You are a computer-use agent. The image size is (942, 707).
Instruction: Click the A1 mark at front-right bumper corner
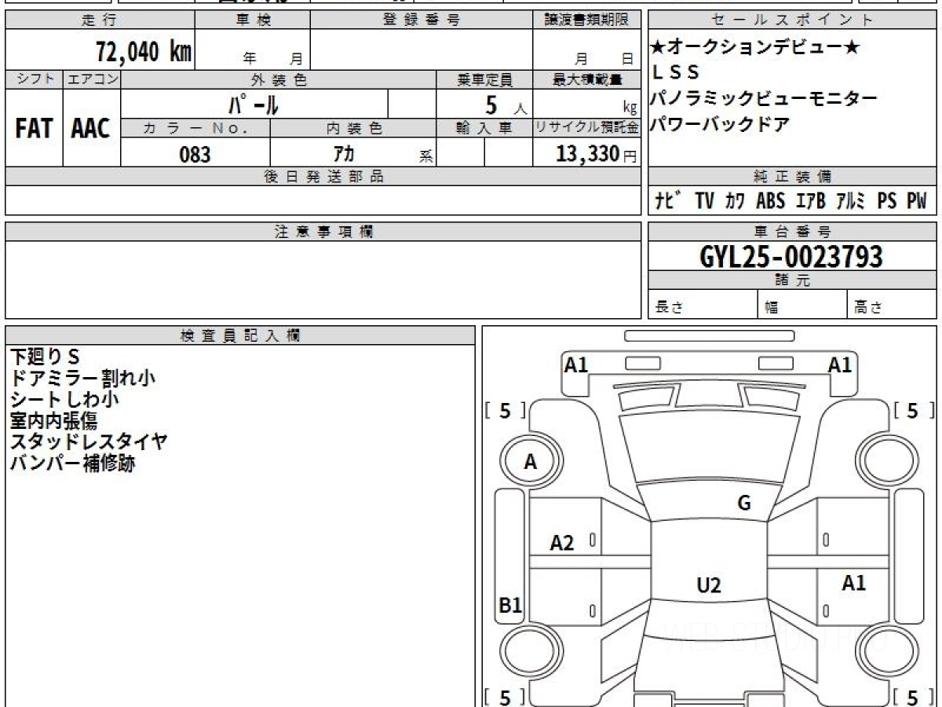coord(840,364)
